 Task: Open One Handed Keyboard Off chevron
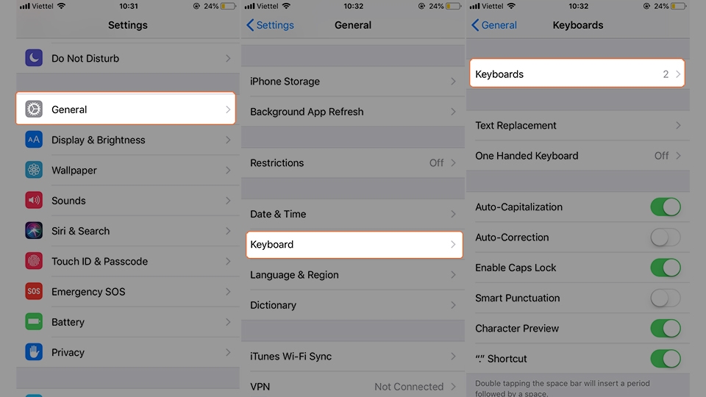click(x=678, y=156)
